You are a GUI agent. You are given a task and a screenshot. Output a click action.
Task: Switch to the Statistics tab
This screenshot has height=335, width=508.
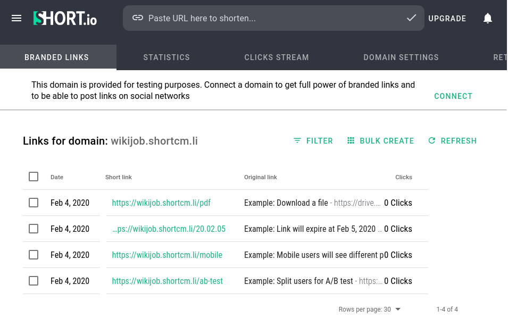(x=166, y=57)
